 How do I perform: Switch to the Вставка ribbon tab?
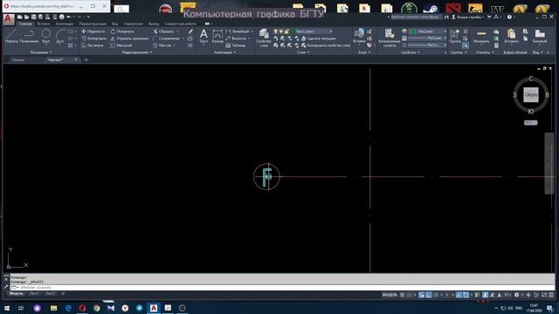click(x=44, y=24)
